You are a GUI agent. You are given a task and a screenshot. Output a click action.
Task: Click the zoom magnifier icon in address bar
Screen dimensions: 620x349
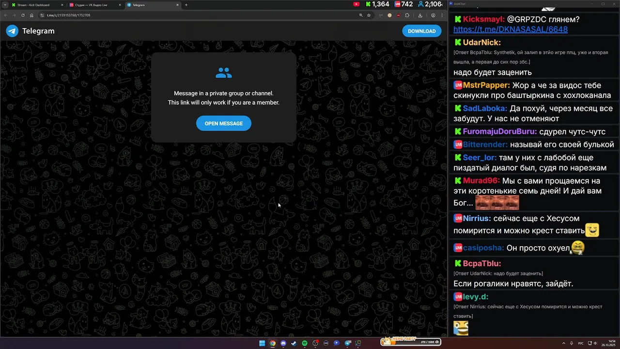[x=361, y=15]
